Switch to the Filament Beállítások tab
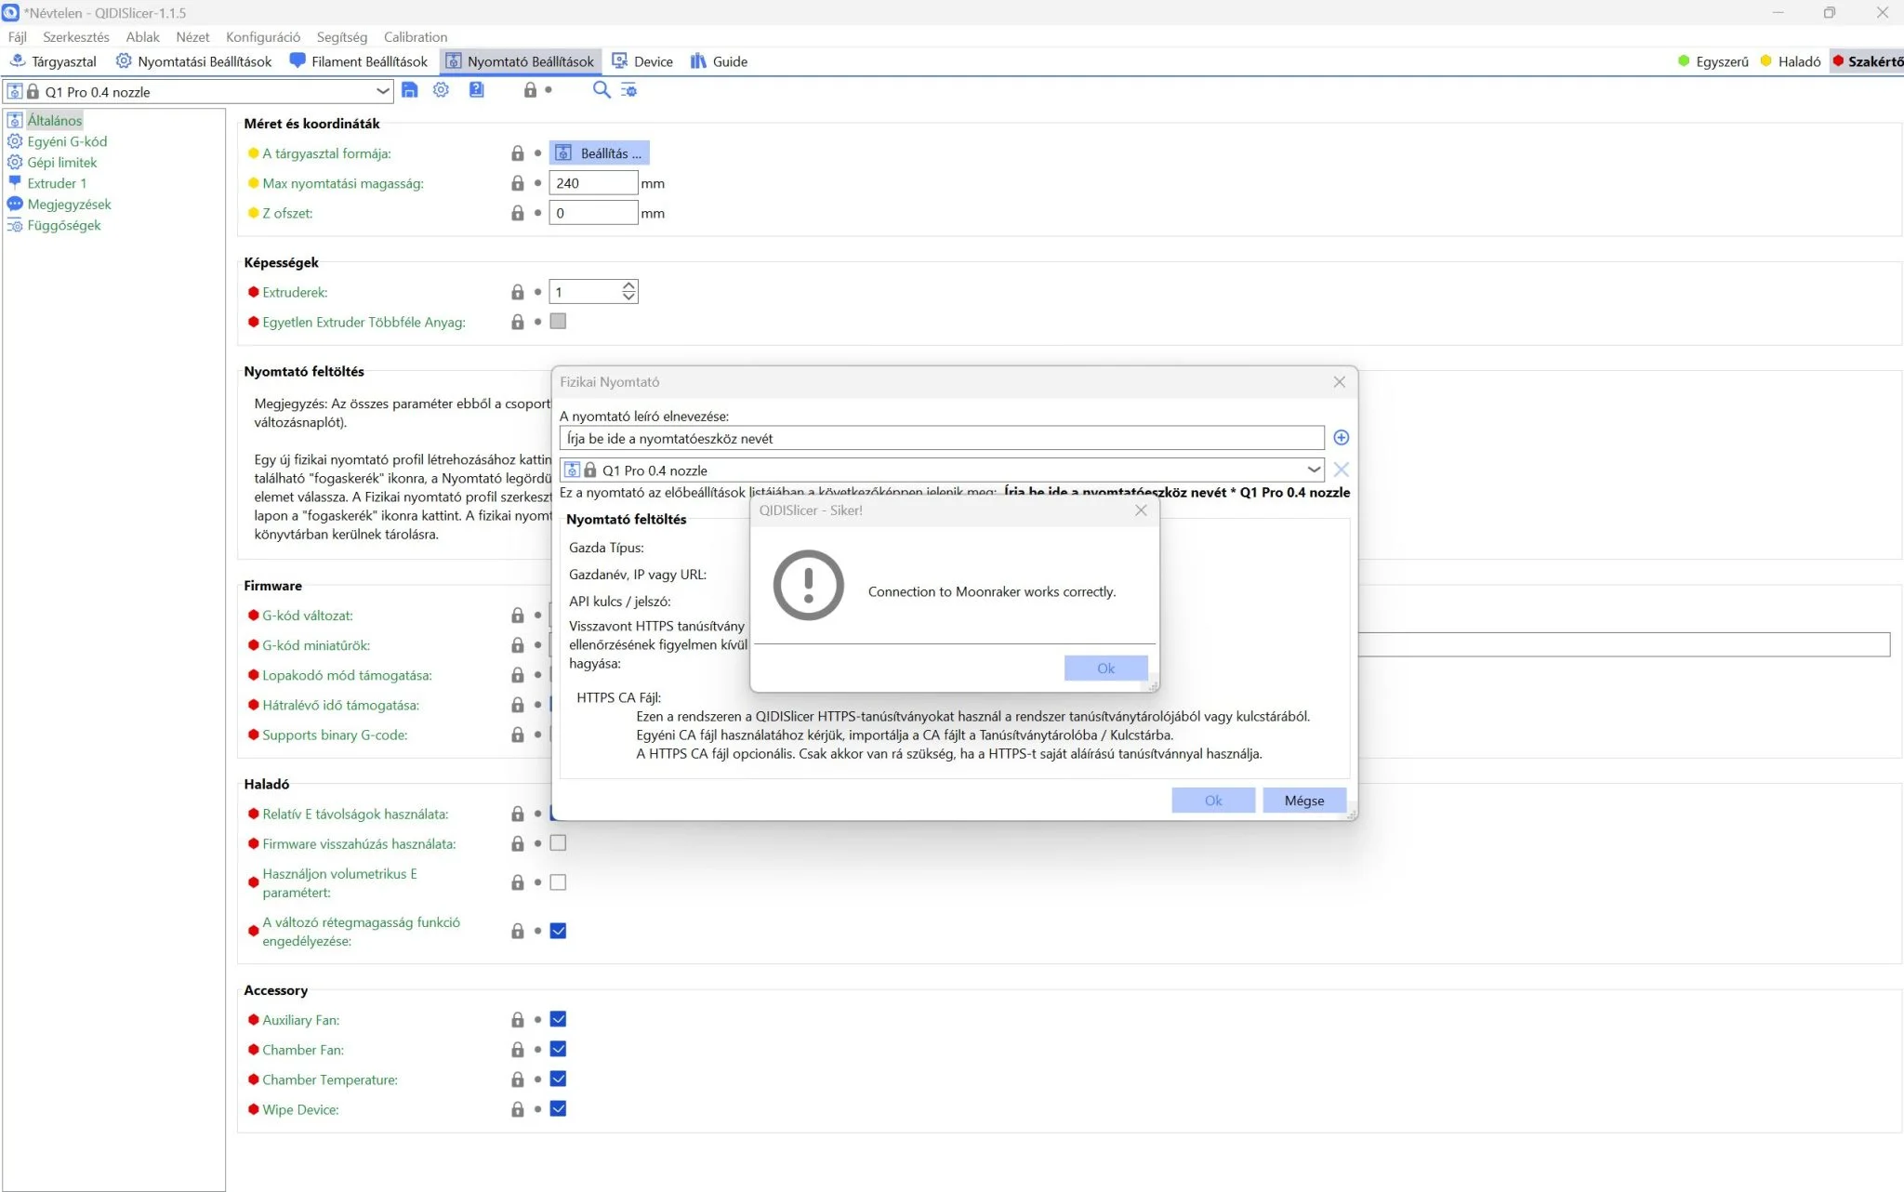The width and height of the screenshot is (1904, 1192). tap(359, 61)
